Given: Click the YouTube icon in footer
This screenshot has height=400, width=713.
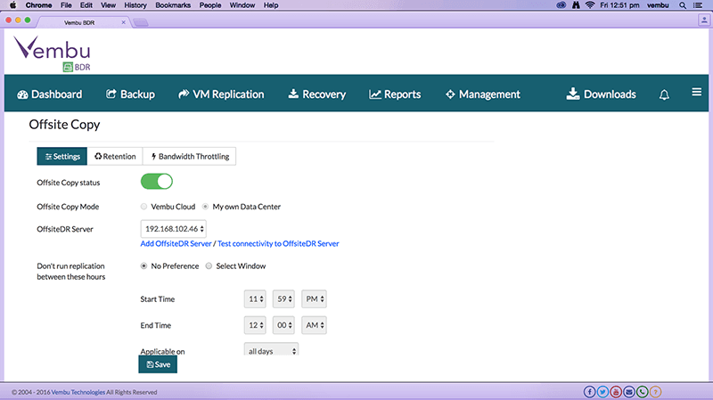Looking at the screenshot, I should click(616, 392).
